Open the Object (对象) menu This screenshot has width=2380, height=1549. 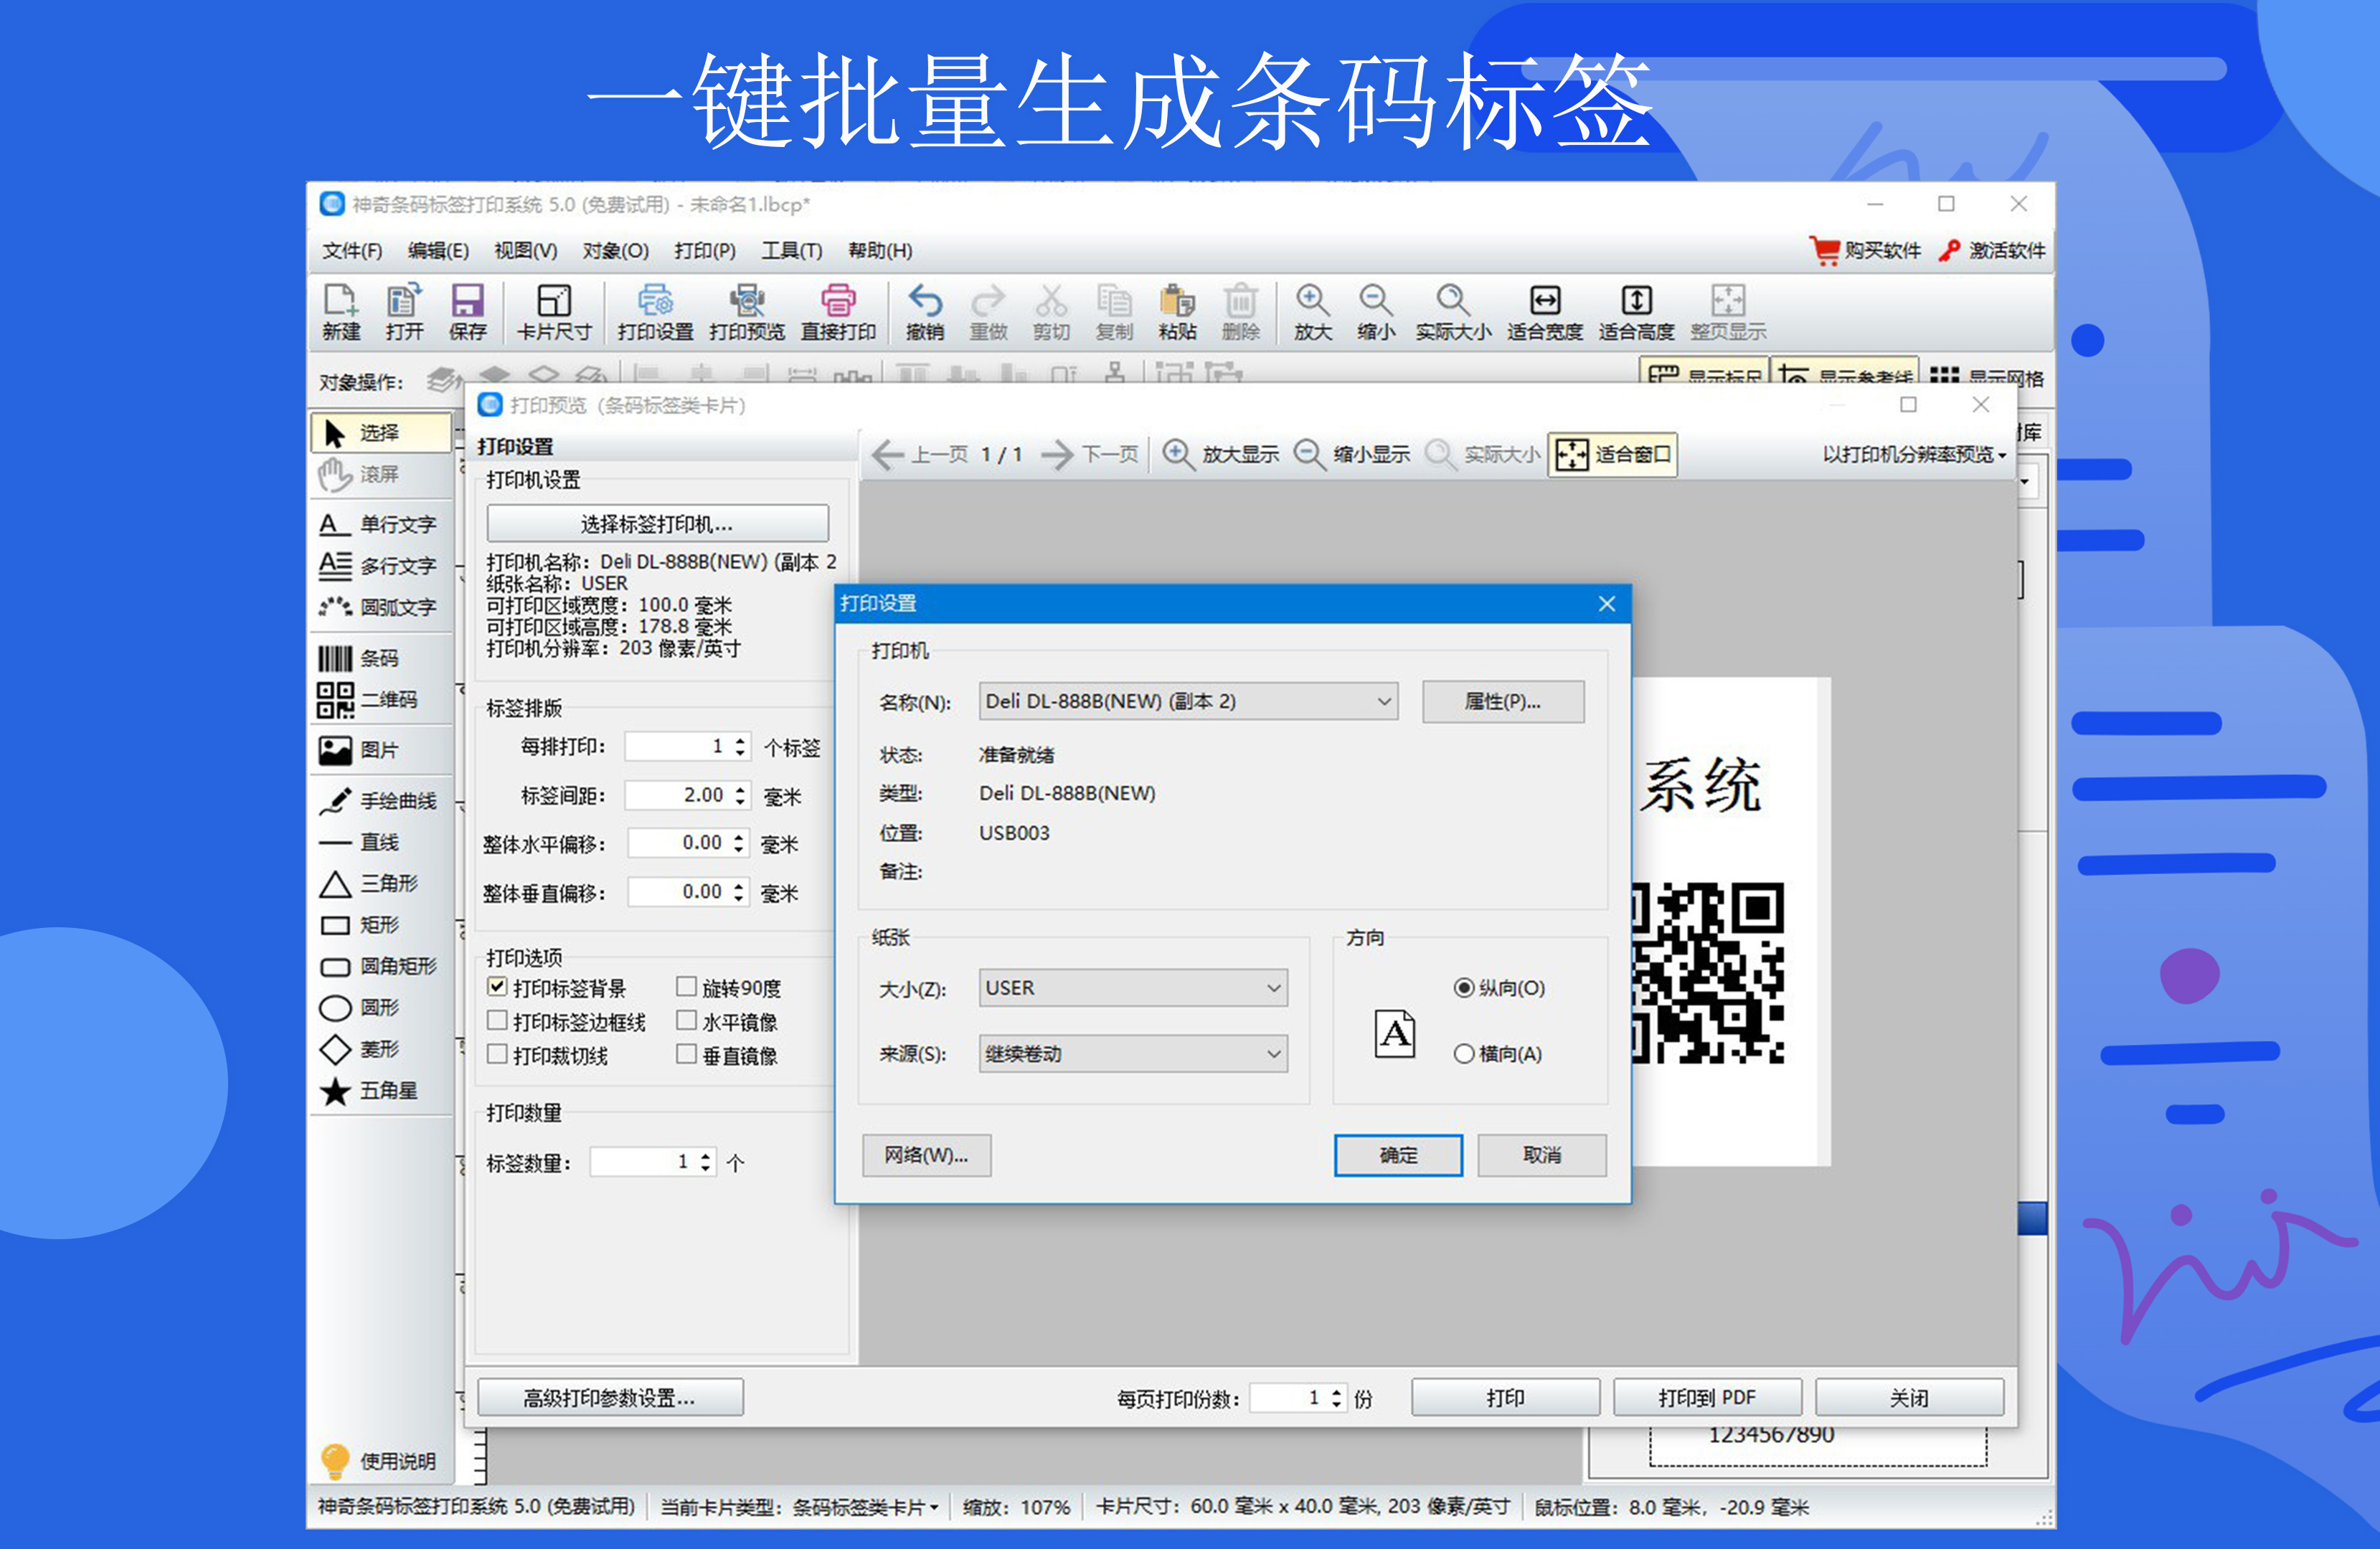tap(615, 250)
